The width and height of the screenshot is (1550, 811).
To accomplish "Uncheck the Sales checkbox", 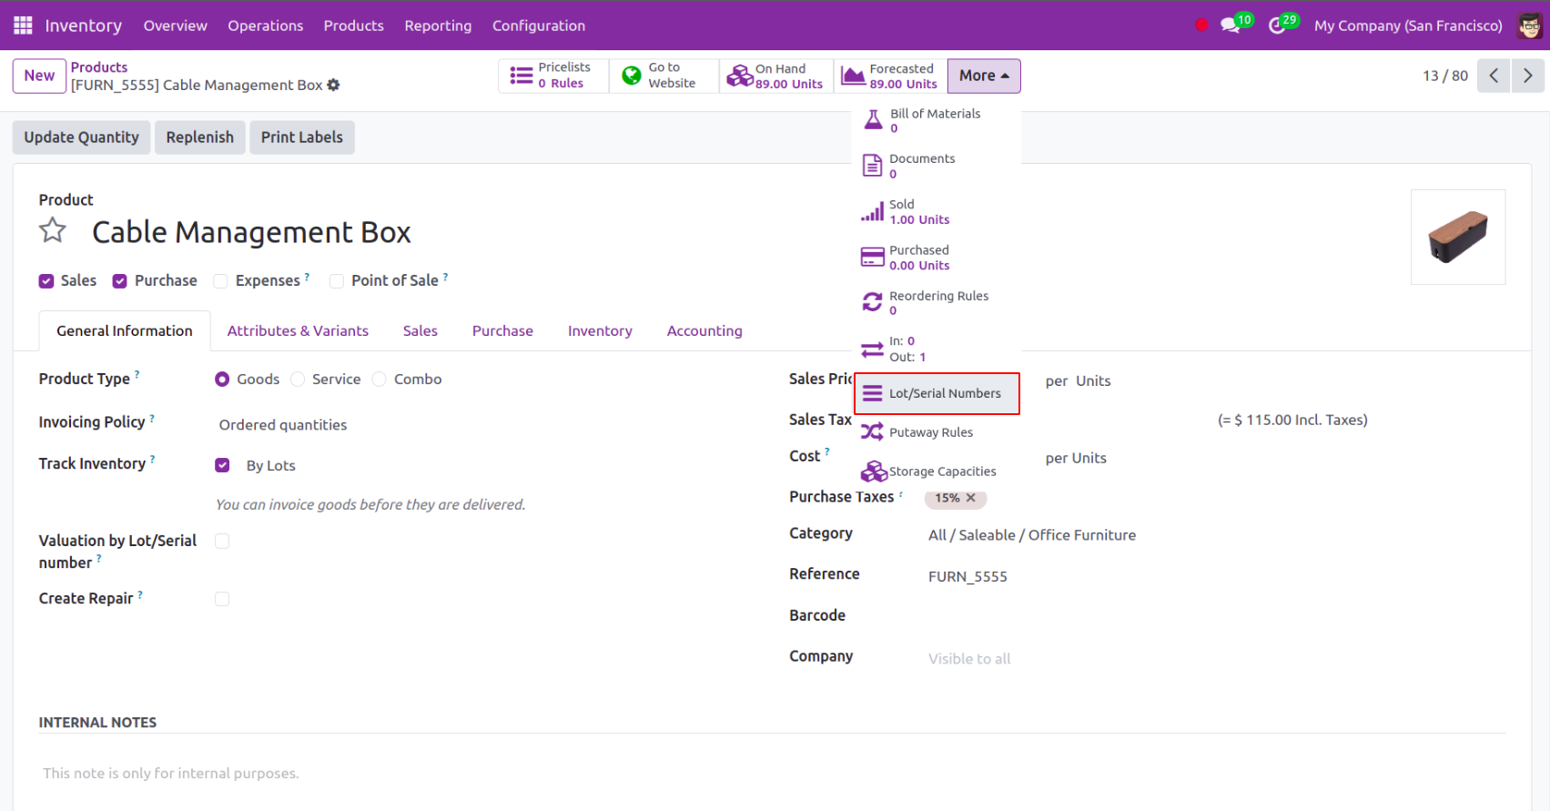I will pyautogui.click(x=46, y=281).
